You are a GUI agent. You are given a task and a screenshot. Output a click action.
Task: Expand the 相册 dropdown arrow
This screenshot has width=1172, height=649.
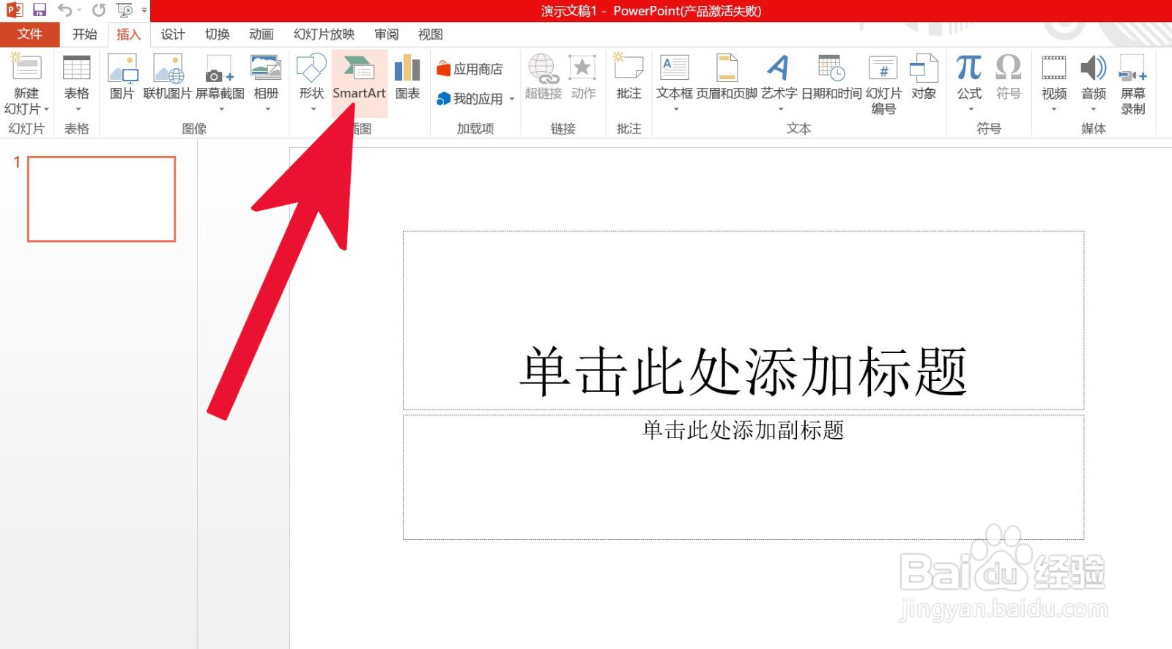(x=267, y=110)
